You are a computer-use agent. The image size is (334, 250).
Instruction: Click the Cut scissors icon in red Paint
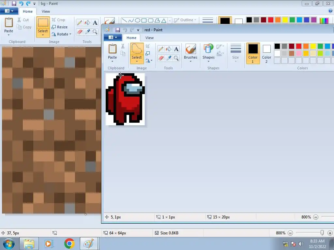click(123, 46)
